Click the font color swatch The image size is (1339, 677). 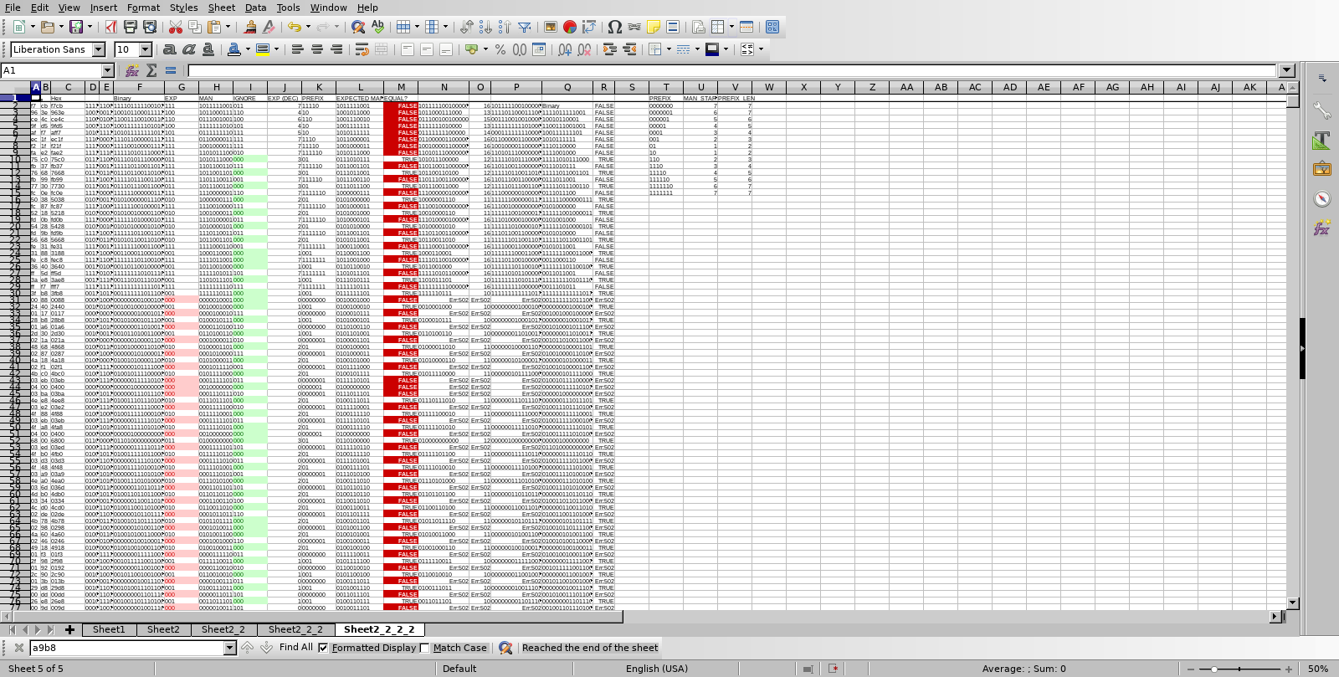(234, 49)
